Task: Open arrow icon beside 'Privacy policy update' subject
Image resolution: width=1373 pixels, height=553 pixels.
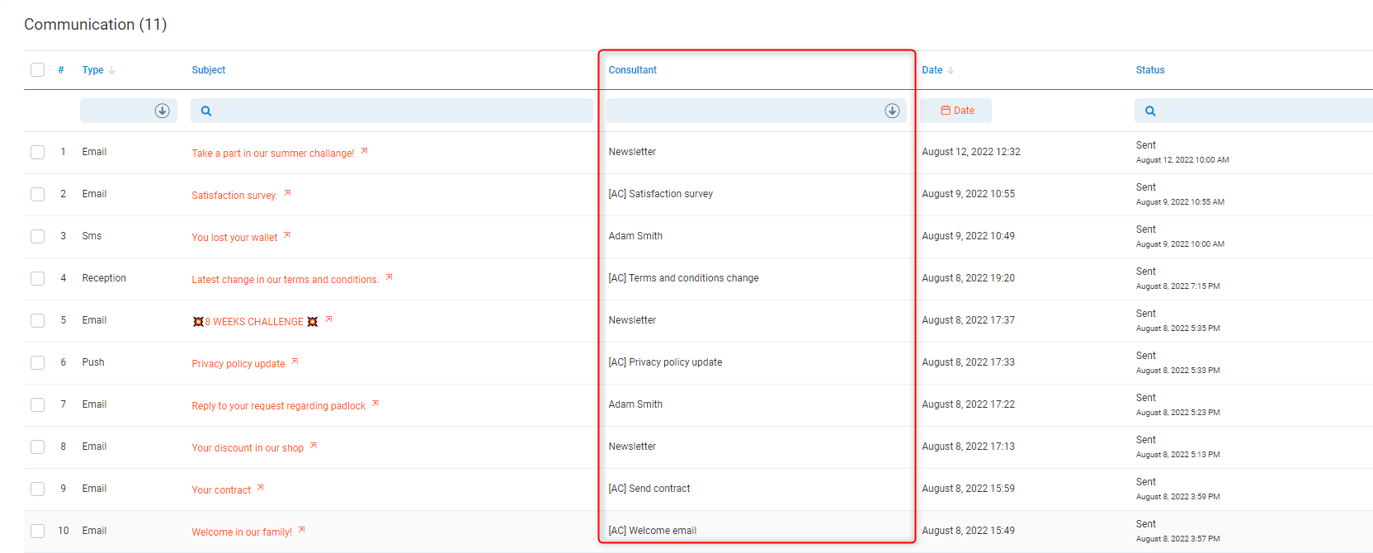Action: [295, 362]
